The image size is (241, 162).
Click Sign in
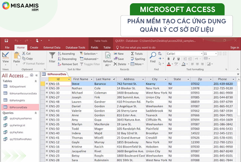[x=234, y=48]
